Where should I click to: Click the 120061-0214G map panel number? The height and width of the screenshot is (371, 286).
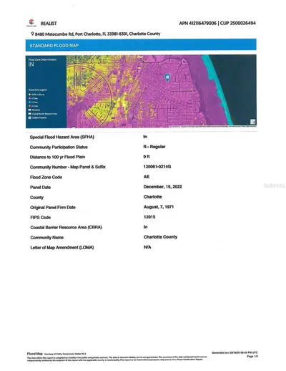157,167
